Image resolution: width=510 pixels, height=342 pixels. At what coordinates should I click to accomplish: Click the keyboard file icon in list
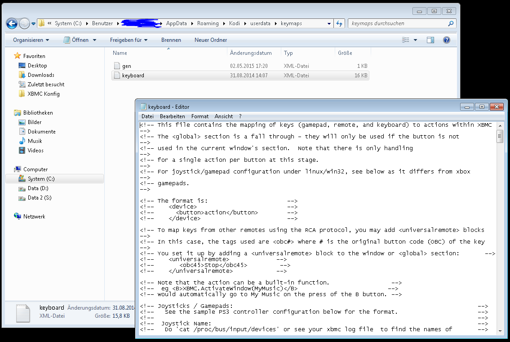[117, 75]
